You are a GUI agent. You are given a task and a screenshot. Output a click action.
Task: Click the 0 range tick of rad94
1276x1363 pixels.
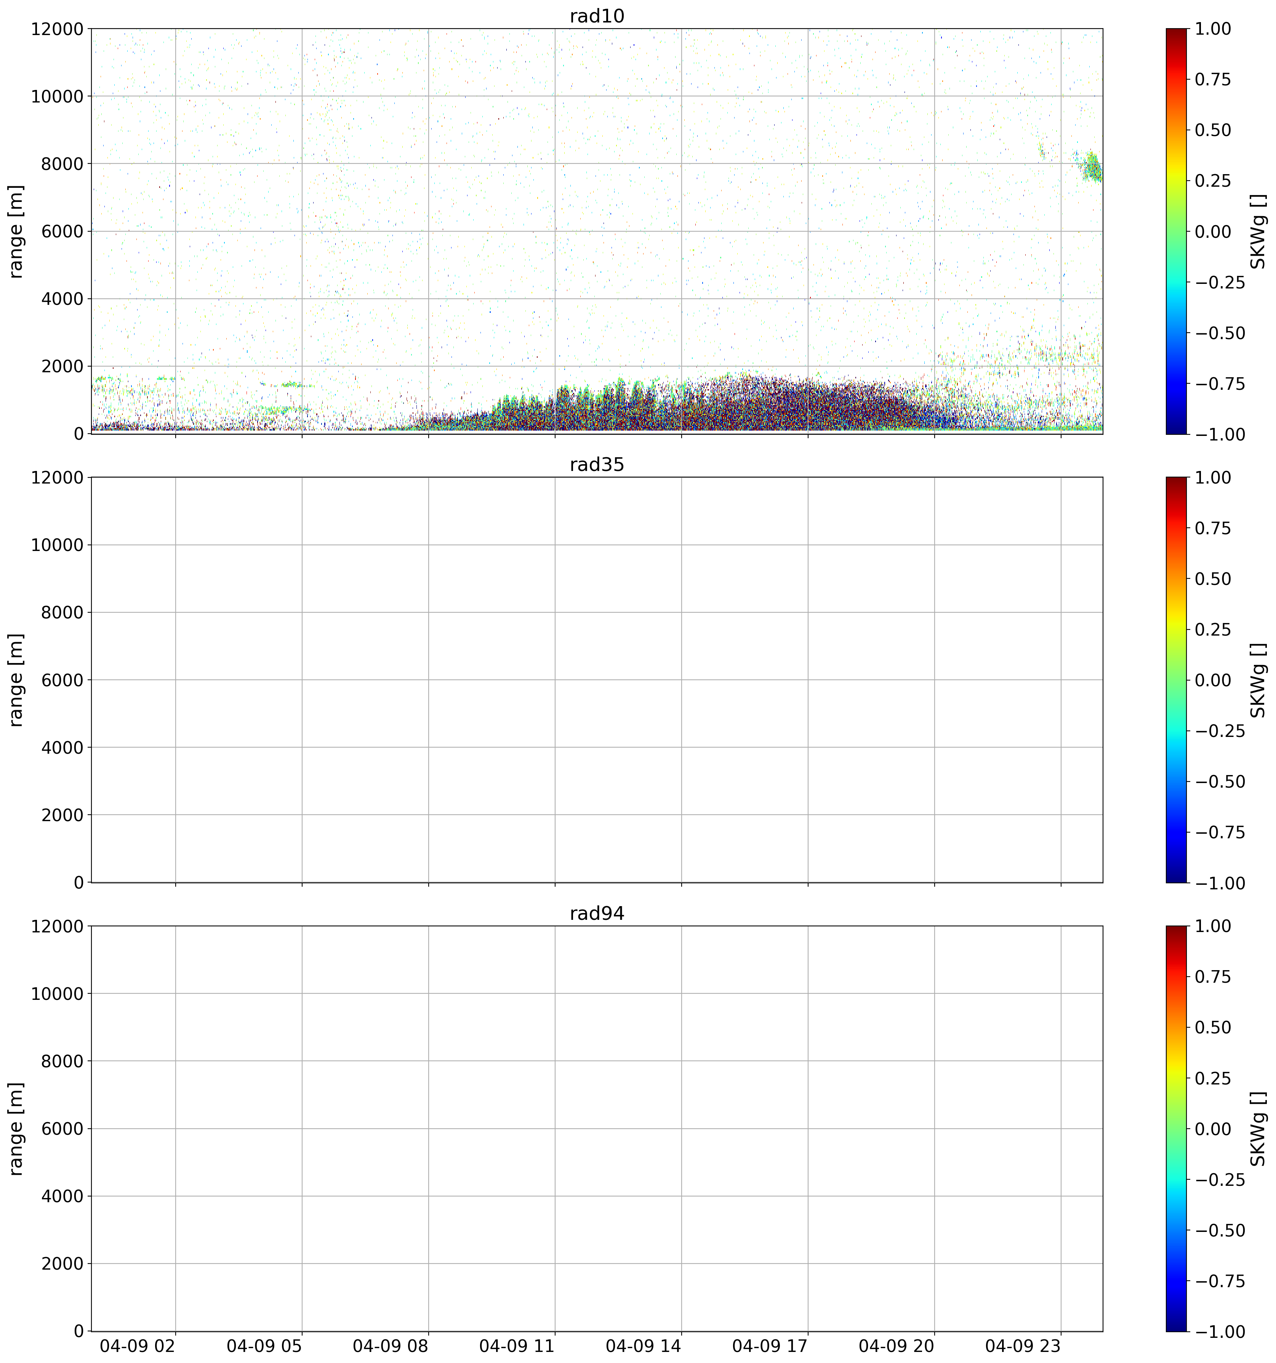pos(78,1331)
